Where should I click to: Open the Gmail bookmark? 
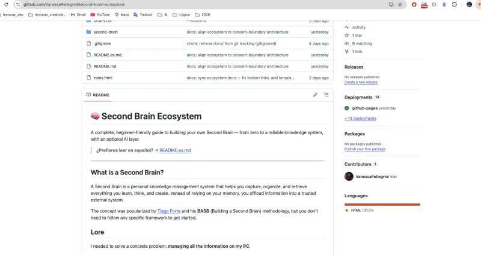coord(78,14)
